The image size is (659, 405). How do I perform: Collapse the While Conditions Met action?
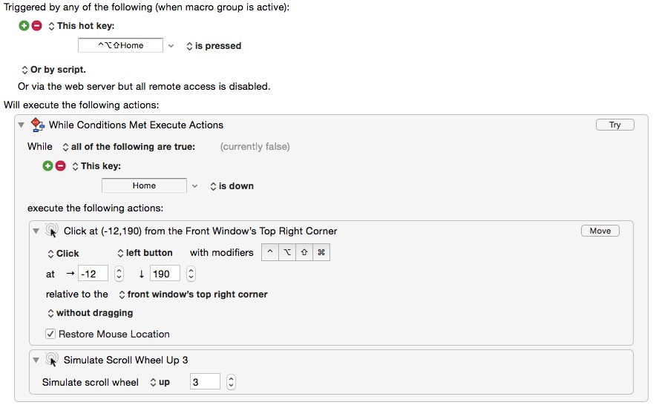click(21, 125)
